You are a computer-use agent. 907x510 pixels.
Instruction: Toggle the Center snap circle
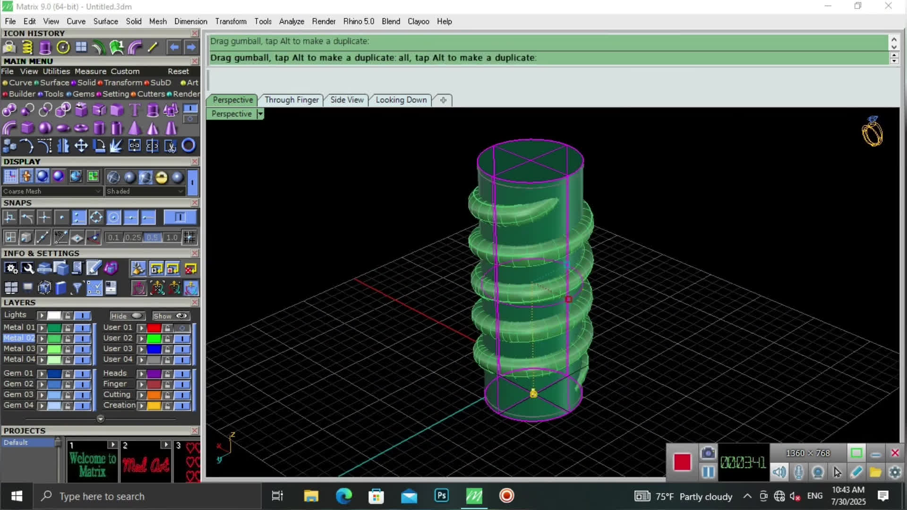click(x=113, y=217)
